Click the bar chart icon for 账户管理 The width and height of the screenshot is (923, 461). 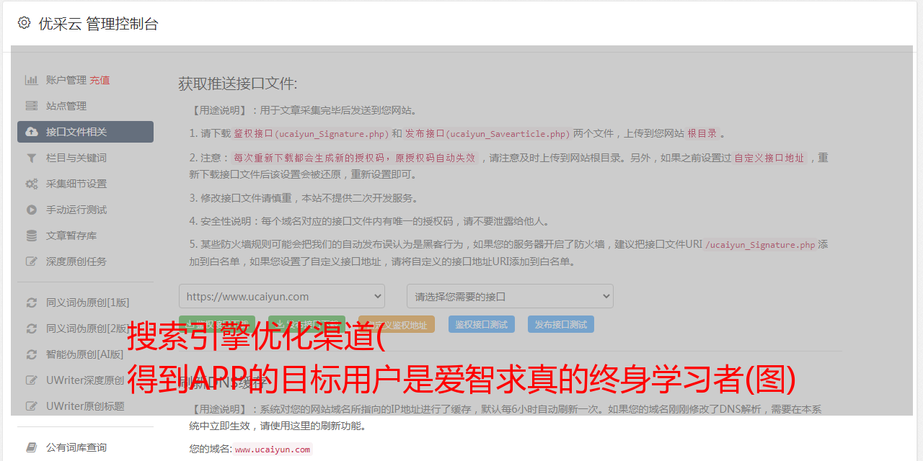(32, 80)
